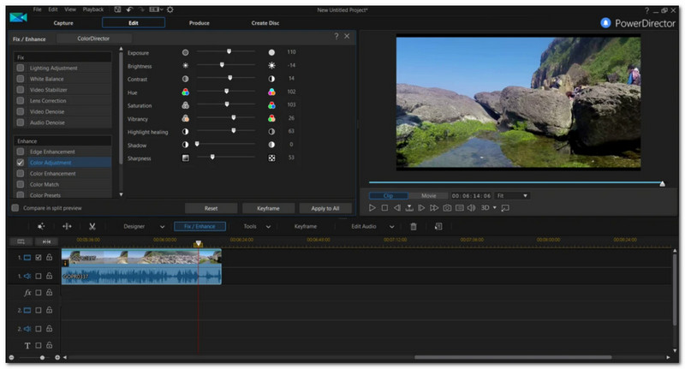Open preferences via the gear icon
This screenshot has height=369, width=685.
point(170,9)
